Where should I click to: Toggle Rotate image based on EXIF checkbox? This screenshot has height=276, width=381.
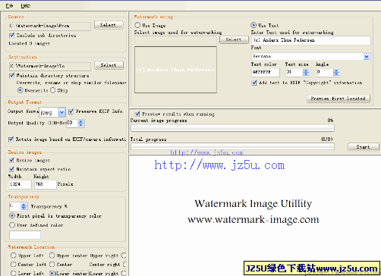tap(11, 140)
